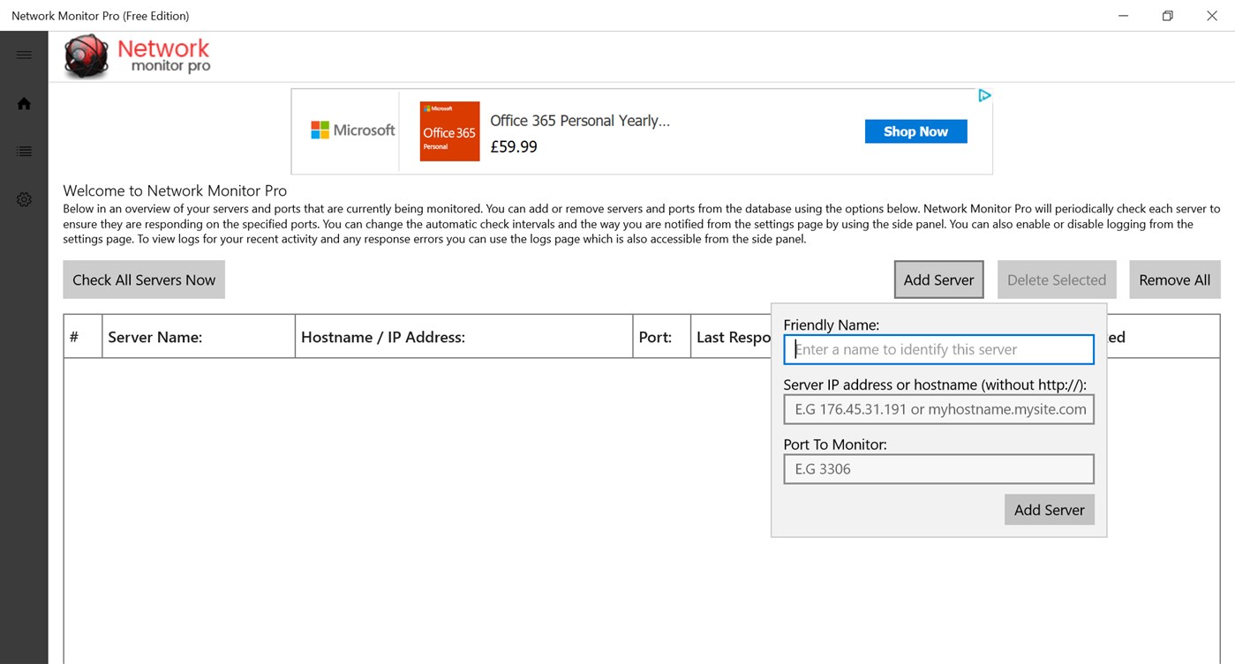Image resolution: width=1235 pixels, height=664 pixels.
Task: Click the '#' column header
Action: 83,337
